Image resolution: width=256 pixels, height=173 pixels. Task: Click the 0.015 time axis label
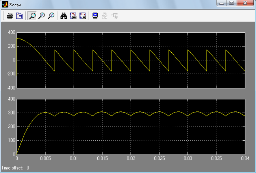click(102, 158)
